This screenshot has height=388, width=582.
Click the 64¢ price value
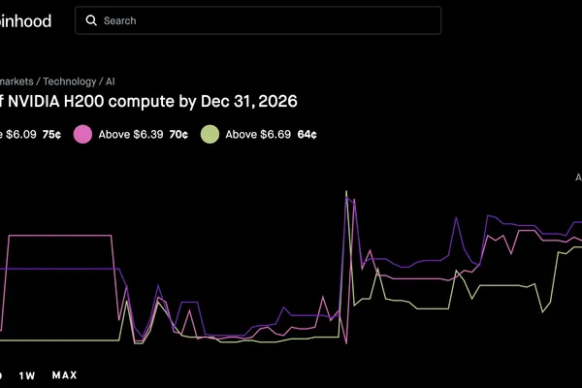pyautogui.click(x=307, y=135)
